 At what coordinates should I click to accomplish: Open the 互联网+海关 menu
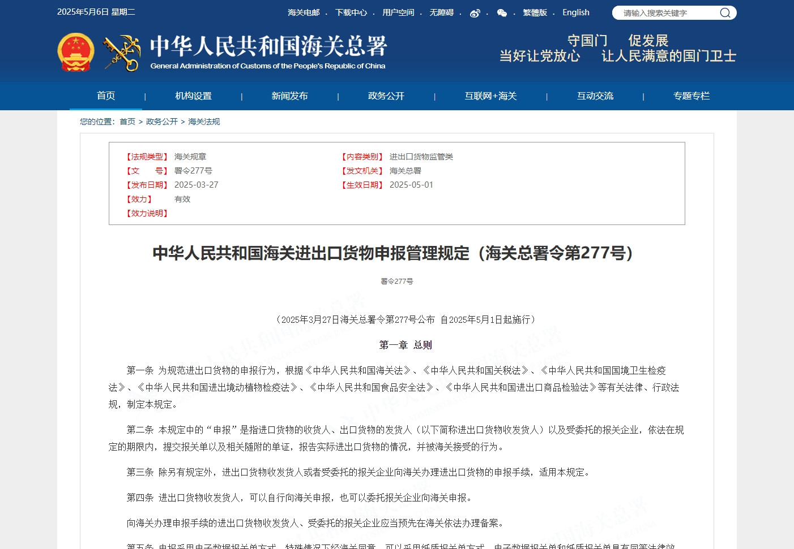coord(490,96)
